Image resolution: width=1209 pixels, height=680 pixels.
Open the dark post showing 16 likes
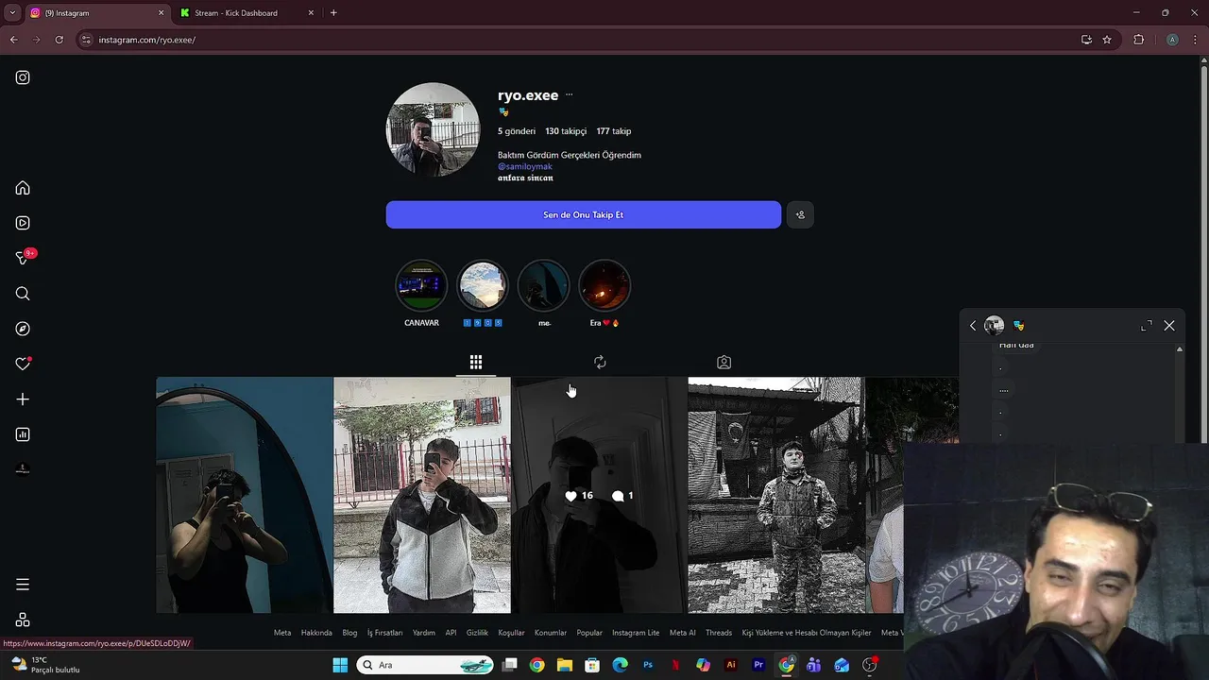[599, 495]
